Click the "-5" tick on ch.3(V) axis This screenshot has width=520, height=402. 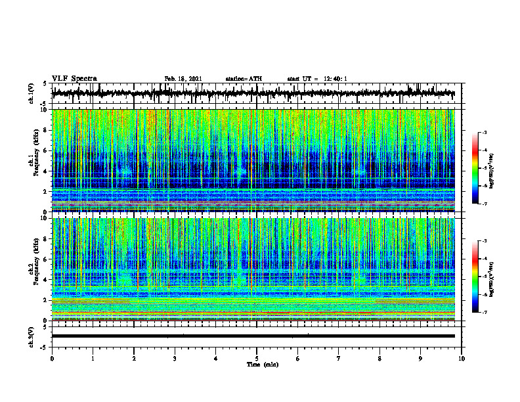coord(45,347)
